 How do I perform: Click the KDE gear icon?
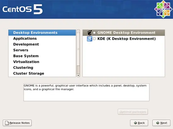[x=89, y=39]
